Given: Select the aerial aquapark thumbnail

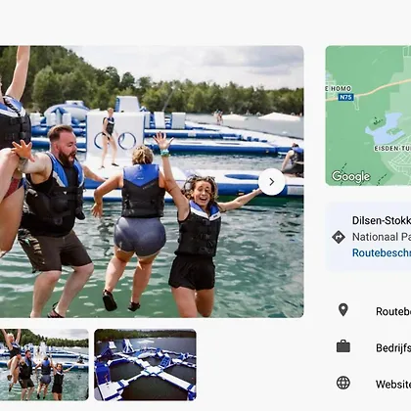Looking at the screenshot, I should tap(145, 365).
